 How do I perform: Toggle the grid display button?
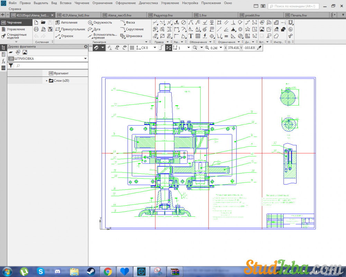[132, 48]
